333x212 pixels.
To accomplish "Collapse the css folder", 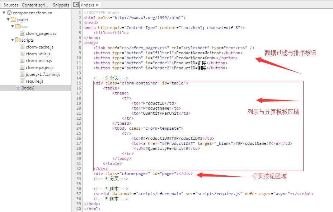I will (x=13, y=26).
